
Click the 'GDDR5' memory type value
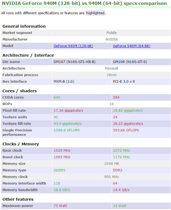coord(59,170)
